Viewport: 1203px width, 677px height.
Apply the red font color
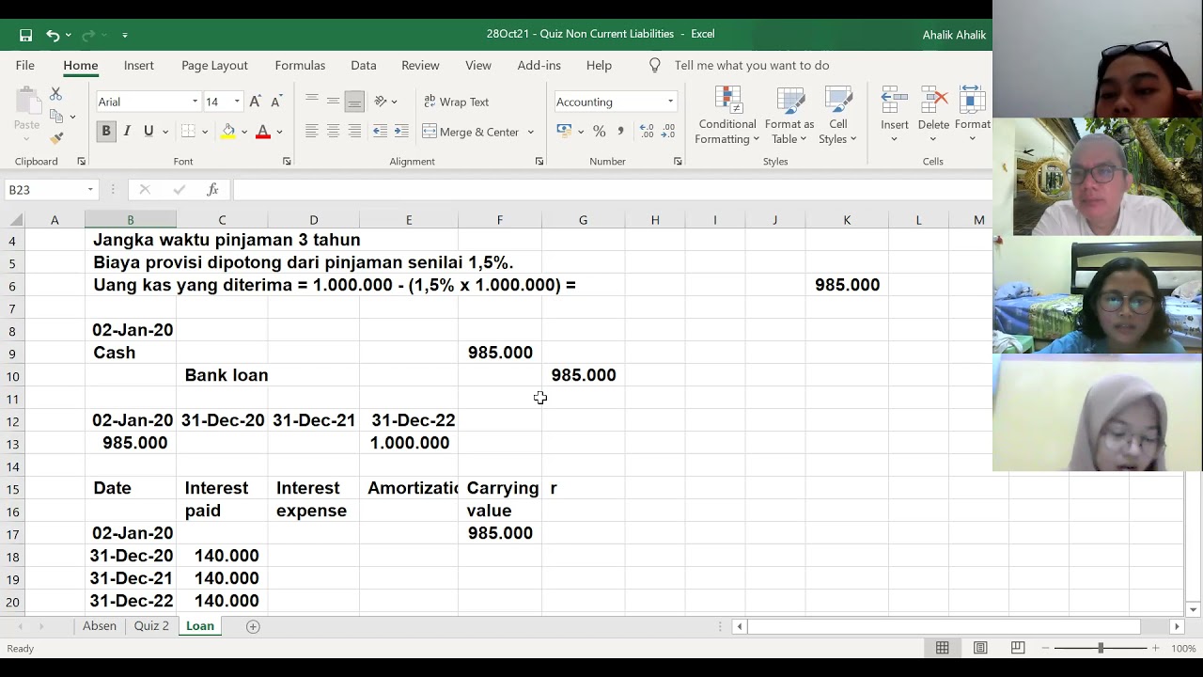coord(263,132)
